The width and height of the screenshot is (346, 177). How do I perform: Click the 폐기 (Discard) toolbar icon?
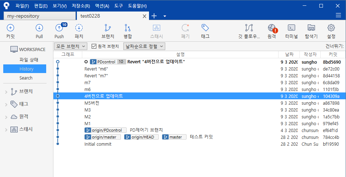coord(185,28)
